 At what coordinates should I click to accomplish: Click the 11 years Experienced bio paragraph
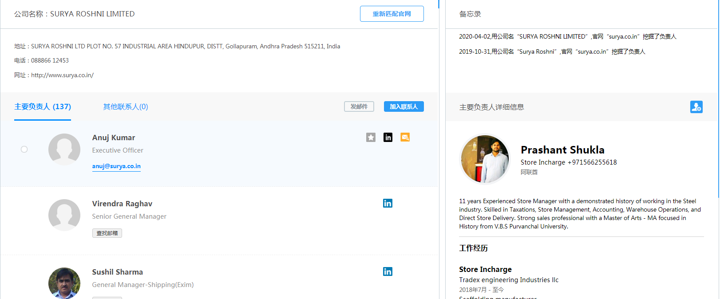[580, 214]
